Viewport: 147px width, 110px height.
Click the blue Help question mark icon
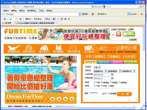[x=54, y=19]
